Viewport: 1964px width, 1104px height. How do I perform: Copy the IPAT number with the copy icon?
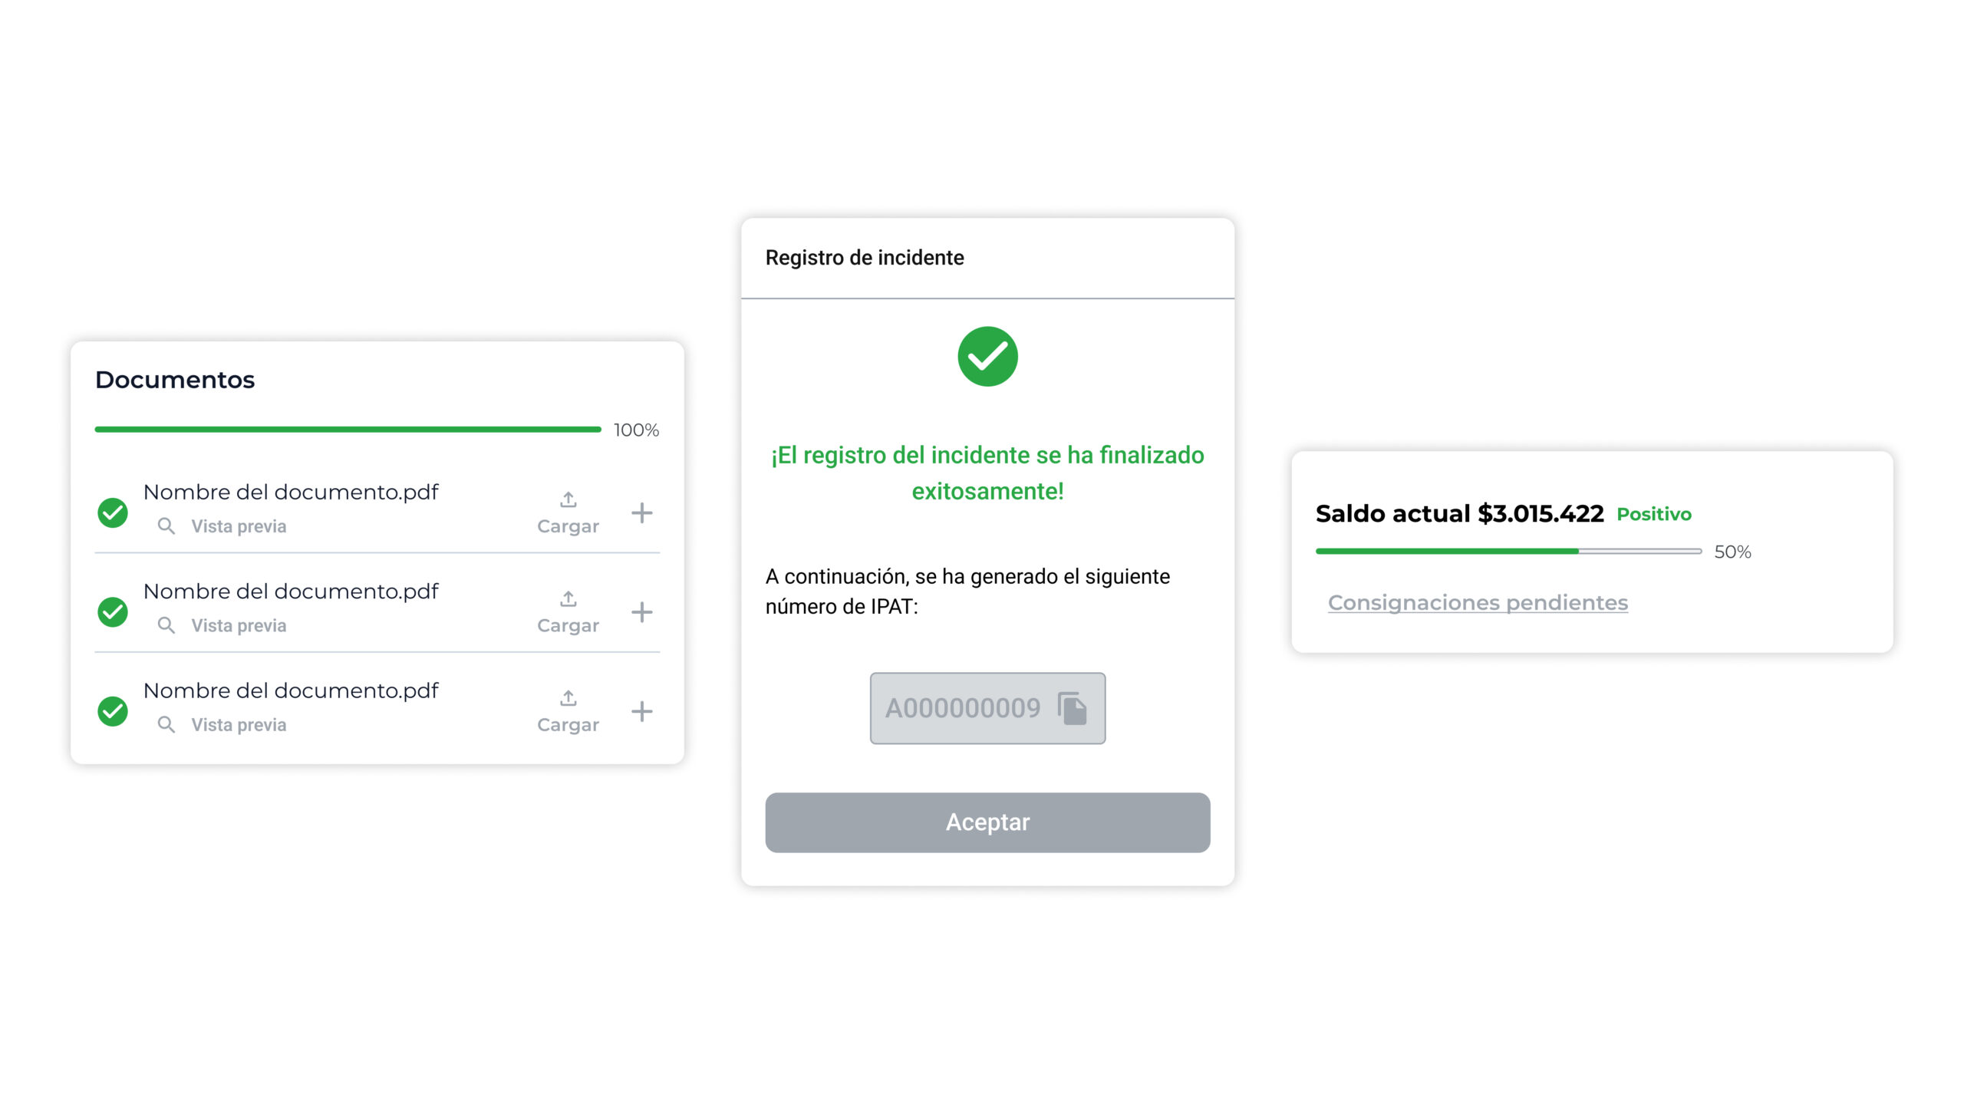[1073, 708]
